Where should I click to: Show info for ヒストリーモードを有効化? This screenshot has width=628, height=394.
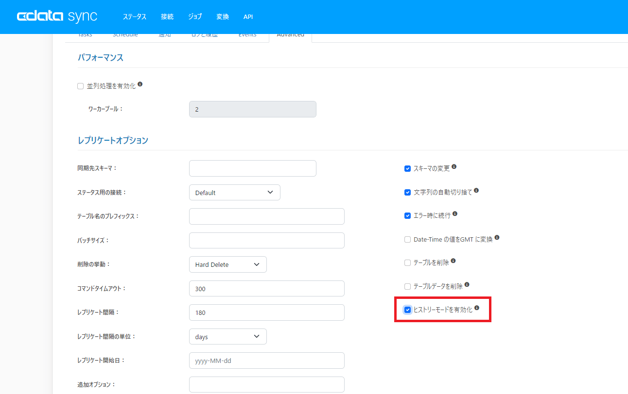click(x=477, y=308)
